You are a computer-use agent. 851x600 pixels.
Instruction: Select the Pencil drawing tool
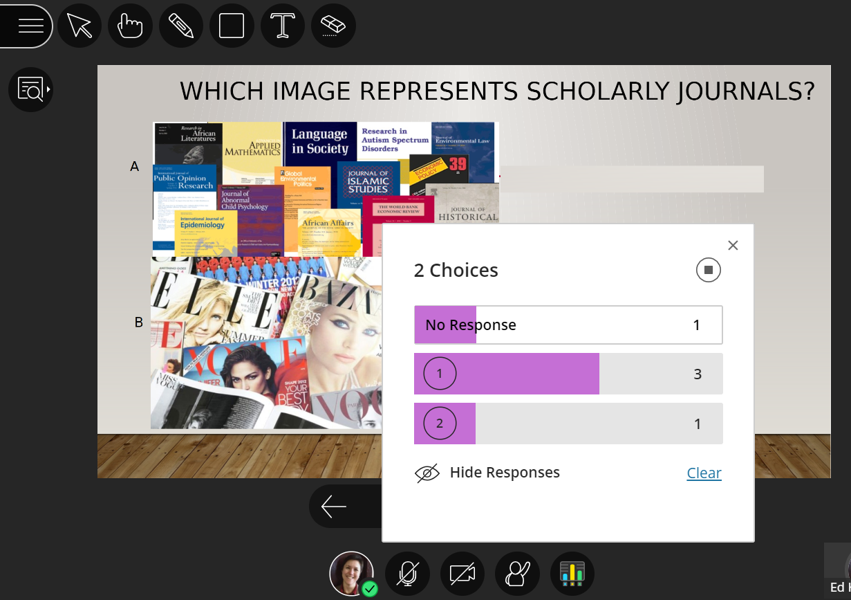point(180,26)
